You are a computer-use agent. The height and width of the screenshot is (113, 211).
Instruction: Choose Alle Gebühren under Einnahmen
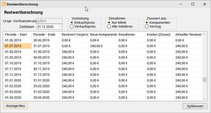(x=109, y=26)
